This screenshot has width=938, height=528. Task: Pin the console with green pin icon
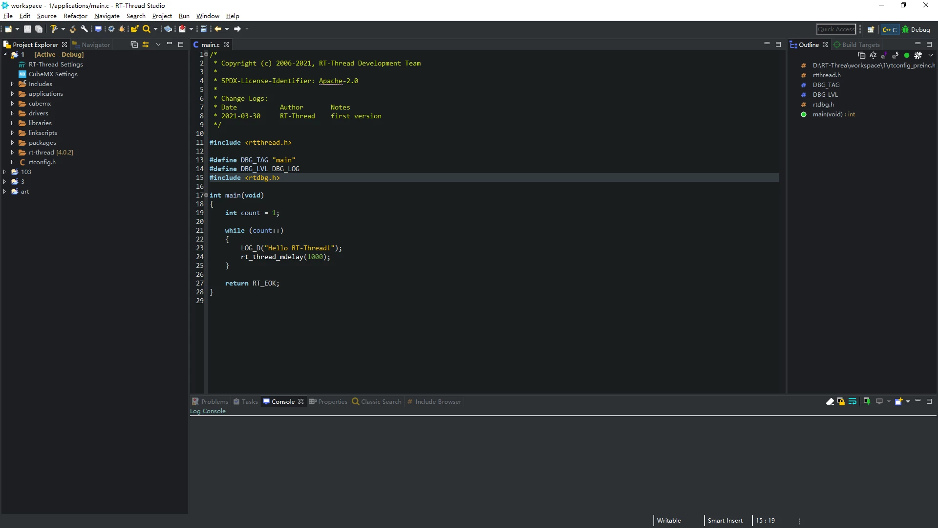tap(867, 401)
